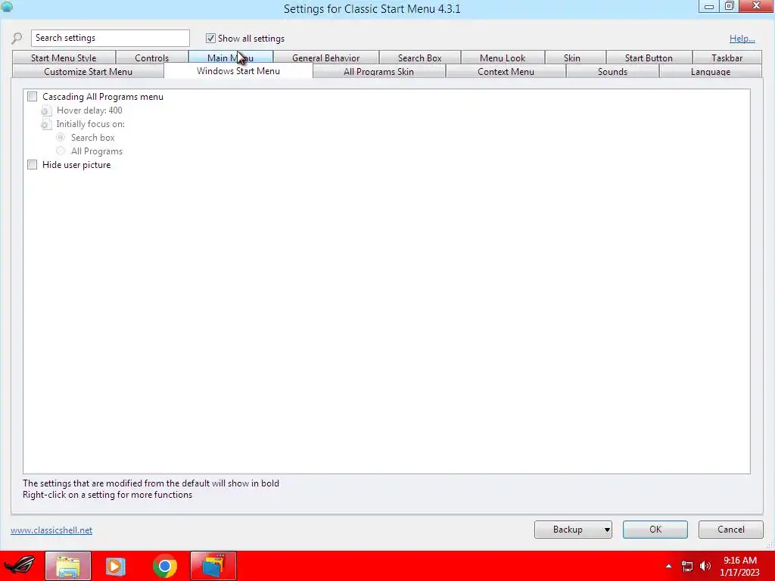Open the Main Menu tab

tap(230, 57)
